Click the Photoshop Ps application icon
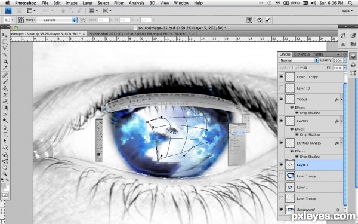358x224 pixels. pyautogui.click(x=8, y=11)
